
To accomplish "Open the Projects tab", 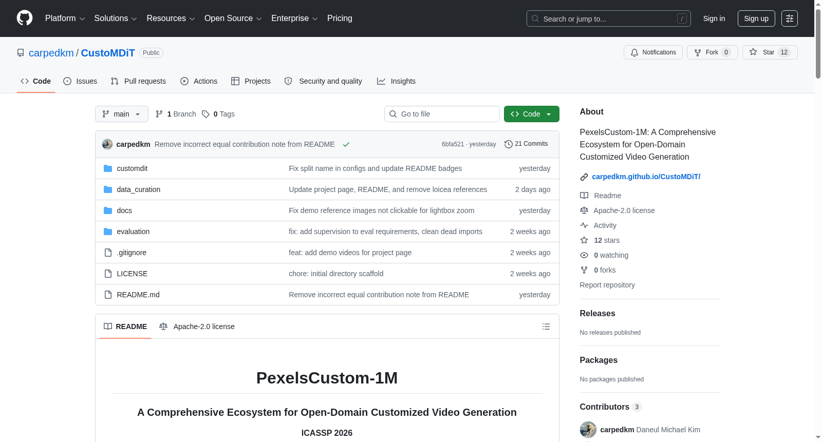I will [251, 81].
